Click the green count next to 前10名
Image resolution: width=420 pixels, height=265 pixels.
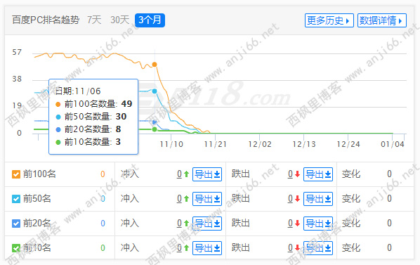pos(103,248)
